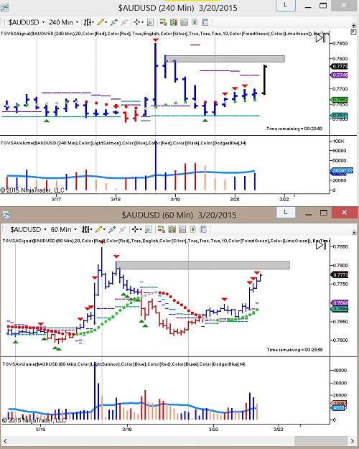Viewport: 359px width, 449px height.
Task: Click TGVSASignal indicator label in 60 Min chart
Action: coord(166,241)
